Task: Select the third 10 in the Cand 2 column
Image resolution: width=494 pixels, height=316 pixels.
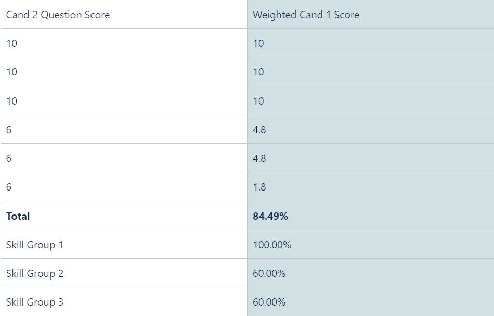Action: pyautogui.click(x=124, y=100)
